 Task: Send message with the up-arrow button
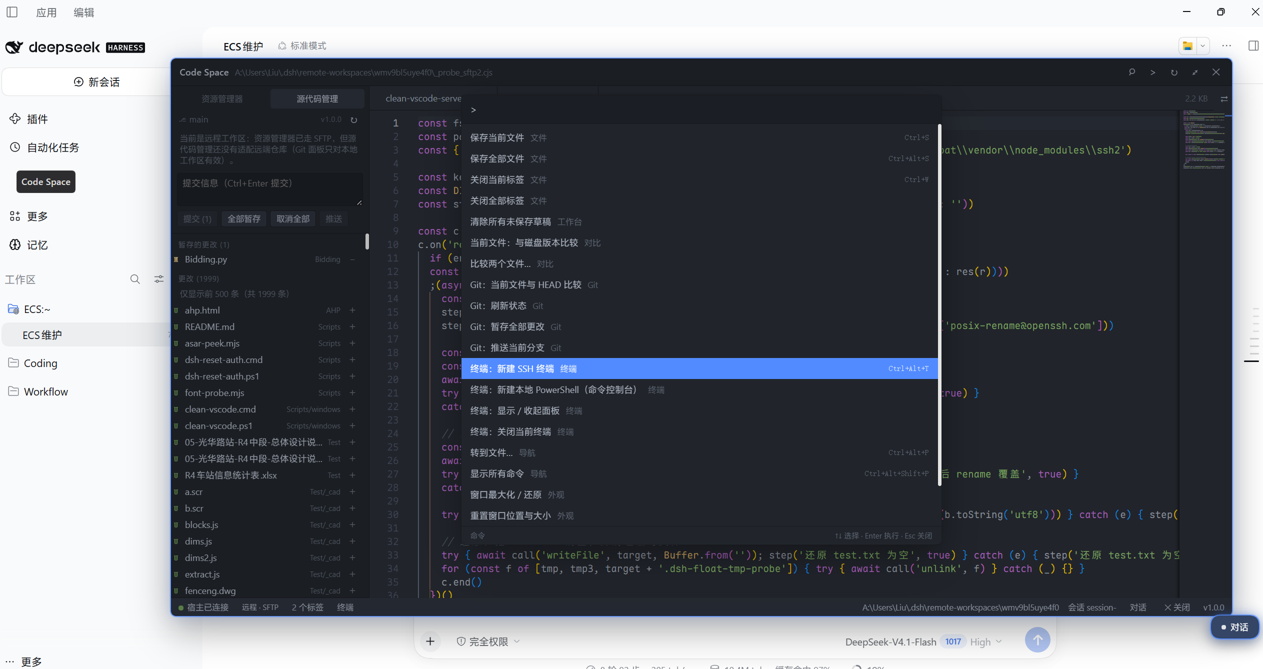(x=1037, y=640)
